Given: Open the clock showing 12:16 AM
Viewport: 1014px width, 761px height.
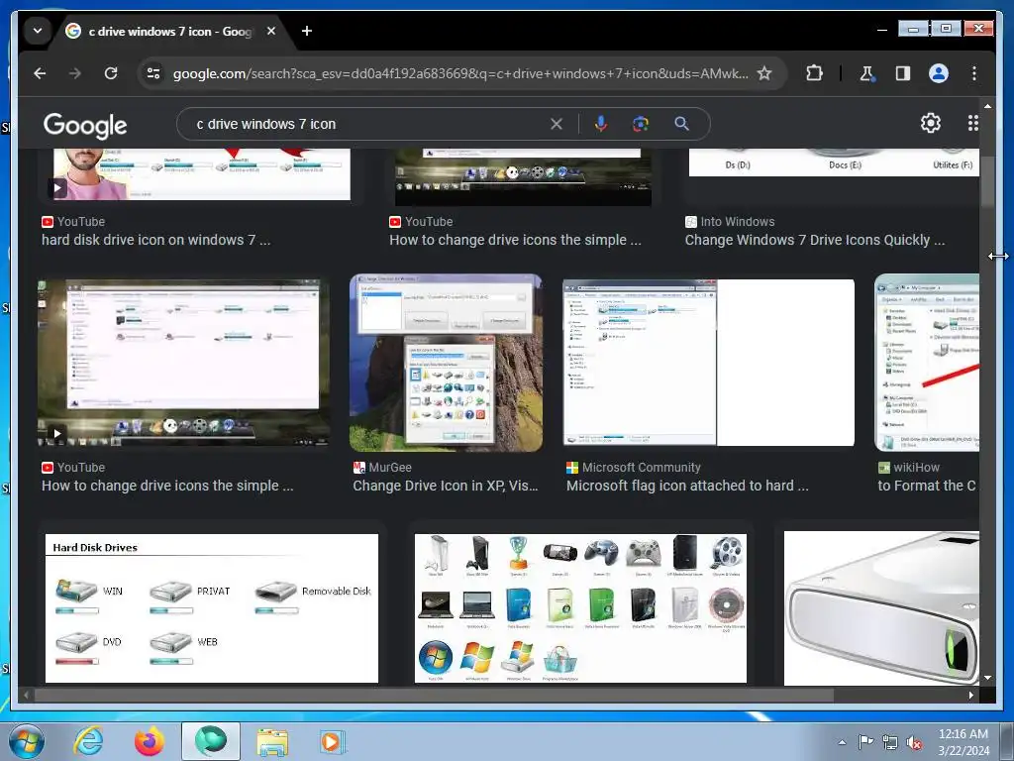Looking at the screenshot, I should pos(963,742).
